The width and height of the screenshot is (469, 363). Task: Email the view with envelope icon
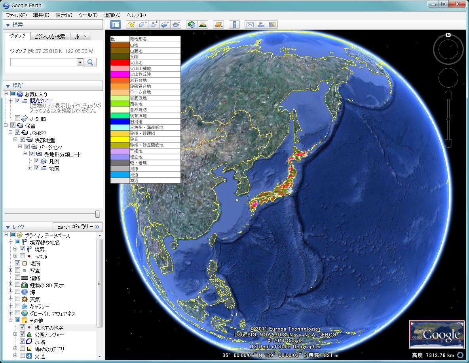pos(250,24)
